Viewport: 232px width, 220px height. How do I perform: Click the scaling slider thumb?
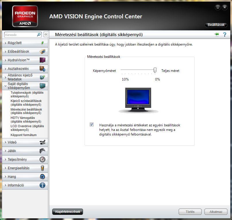pyautogui.click(x=155, y=70)
